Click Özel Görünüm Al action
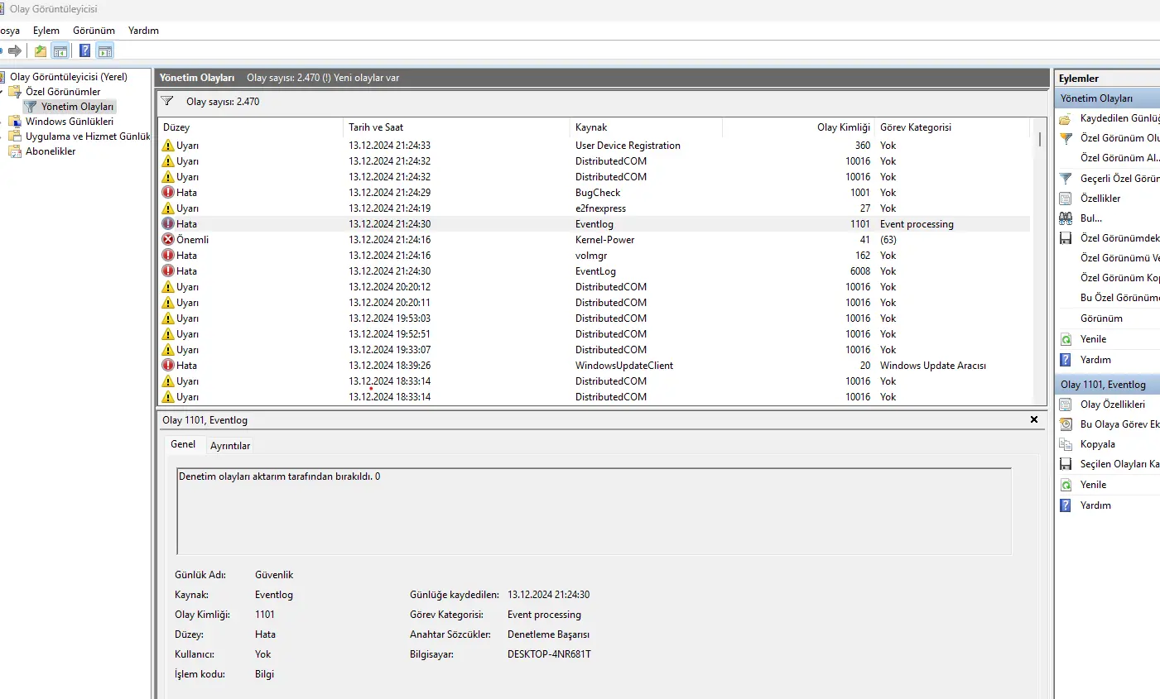This screenshot has height=699, width=1160. pyautogui.click(x=1119, y=158)
